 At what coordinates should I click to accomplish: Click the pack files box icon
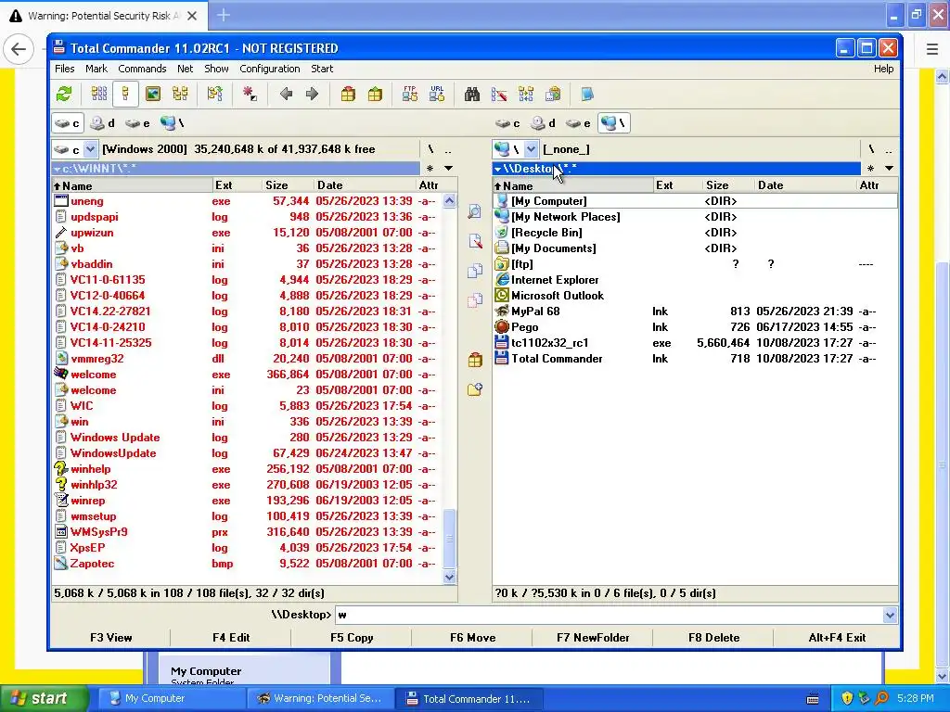tap(348, 94)
